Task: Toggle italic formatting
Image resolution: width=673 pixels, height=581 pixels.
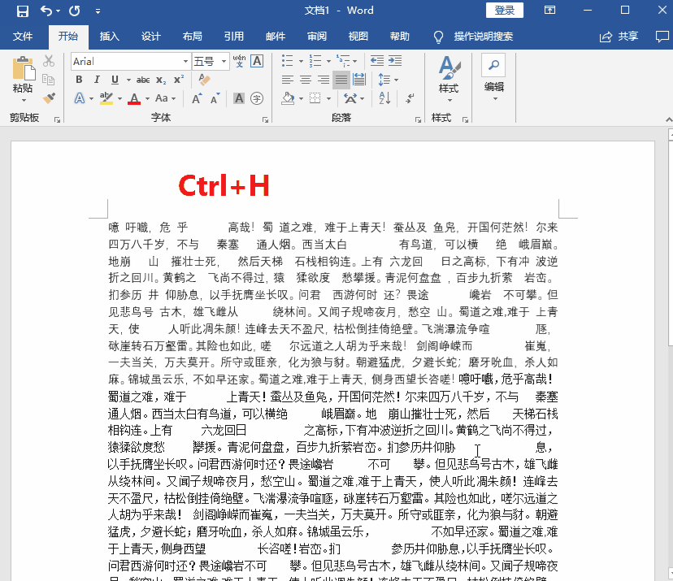Action: click(97, 80)
